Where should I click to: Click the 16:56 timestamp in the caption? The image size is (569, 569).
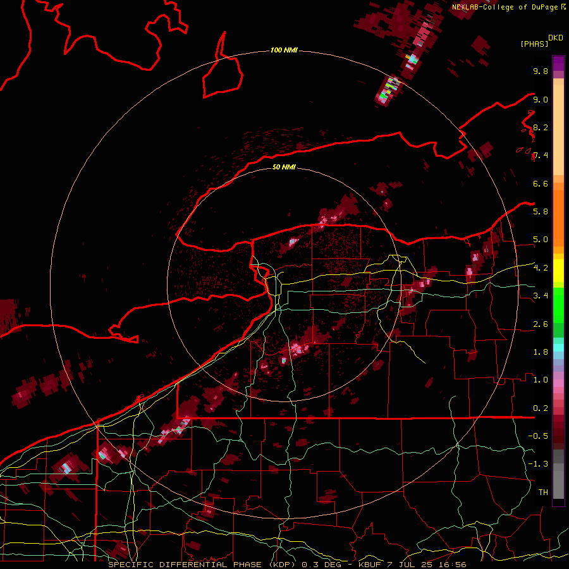[452, 565]
